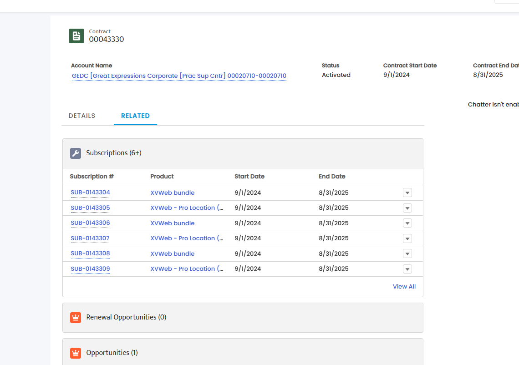Click Renewal Opportunities (0) header
This screenshot has width=519, height=365.
(x=126, y=317)
